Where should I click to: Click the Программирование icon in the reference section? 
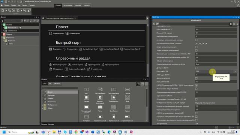click(103, 65)
